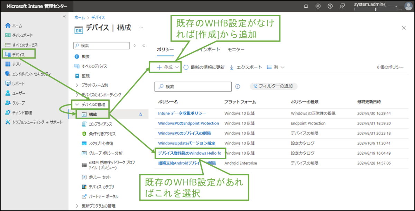Expand デバイスのオンボーディング section
The width and height of the screenshot is (415, 211).
(x=98, y=94)
